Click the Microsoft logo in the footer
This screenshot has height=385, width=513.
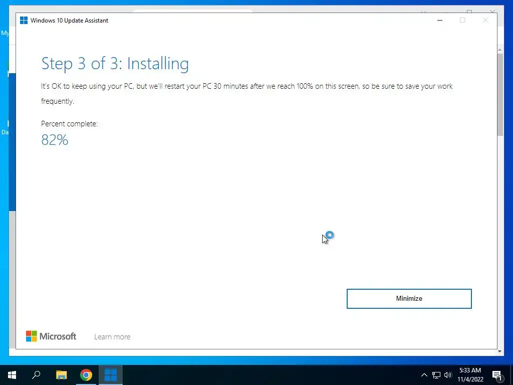tap(51, 336)
